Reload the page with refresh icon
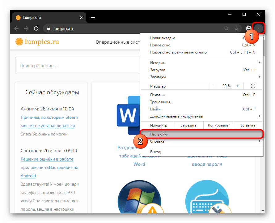Image resolution: width=275 pixels, height=223 pixels. click(x=36, y=28)
